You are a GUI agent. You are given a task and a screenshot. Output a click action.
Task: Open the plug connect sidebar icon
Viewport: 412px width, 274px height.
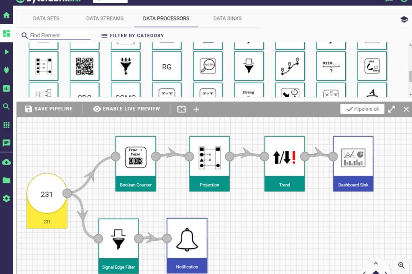pyautogui.click(x=6, y=70)
